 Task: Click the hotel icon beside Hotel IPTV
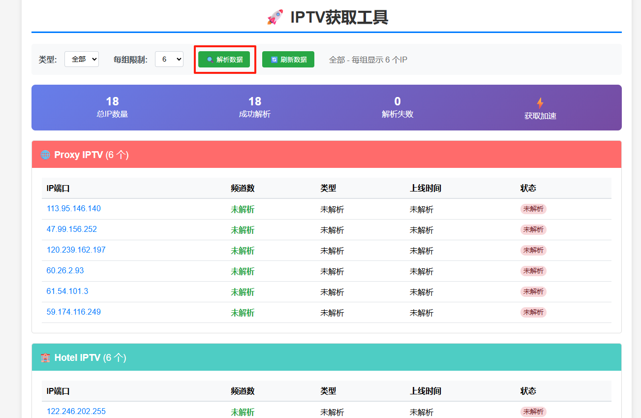[x=45, y=357]
